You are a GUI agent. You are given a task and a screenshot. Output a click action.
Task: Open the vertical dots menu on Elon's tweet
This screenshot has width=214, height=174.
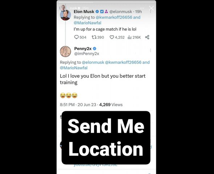tap(151, 12)
